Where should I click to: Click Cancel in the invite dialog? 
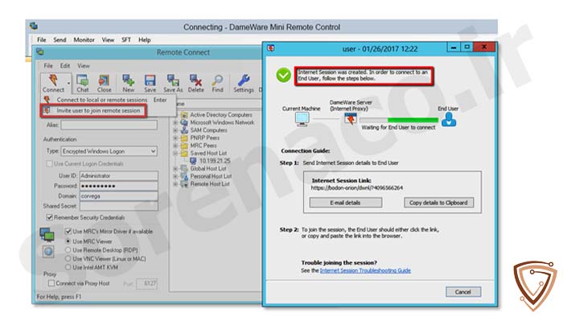[x=463, y=292]
